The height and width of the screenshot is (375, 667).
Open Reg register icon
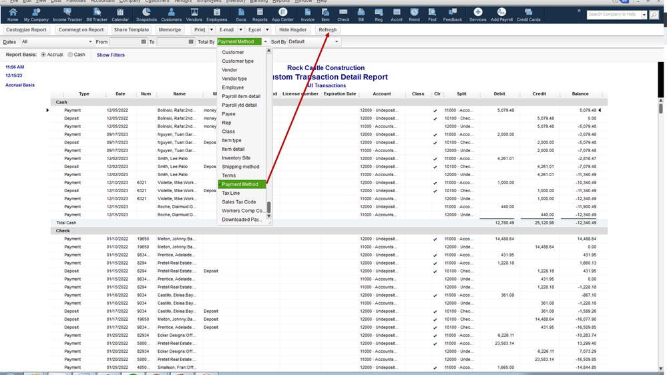379,15
